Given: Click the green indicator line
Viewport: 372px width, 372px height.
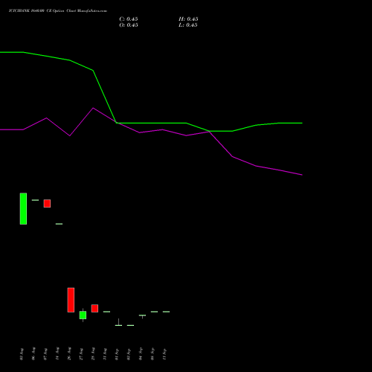Looking at the screenshot, I should pyautogui.click(x=151, y=123).
